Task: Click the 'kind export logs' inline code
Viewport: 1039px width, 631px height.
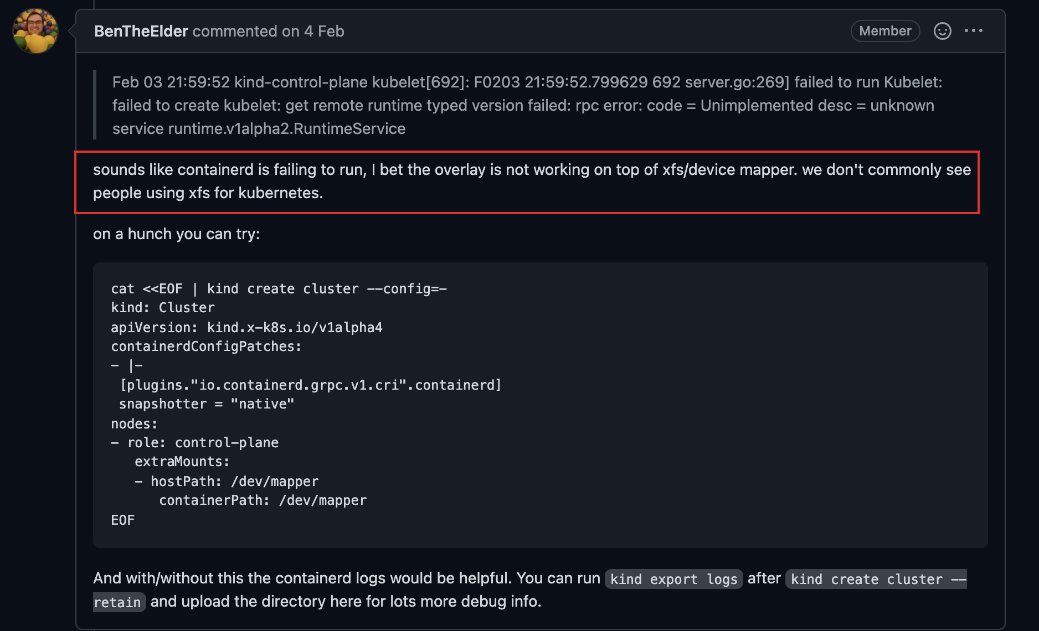Action: tap(673, 579)
